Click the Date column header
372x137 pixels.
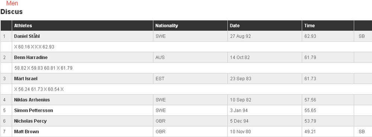click(235, 26)
